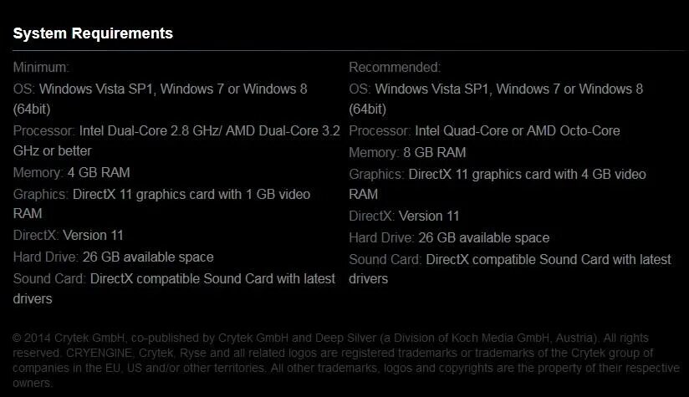The width and height of the screenshot is (689, 397).
Task: Click the minimum OS Windows Vista text
Action: [x=160, y=99]
